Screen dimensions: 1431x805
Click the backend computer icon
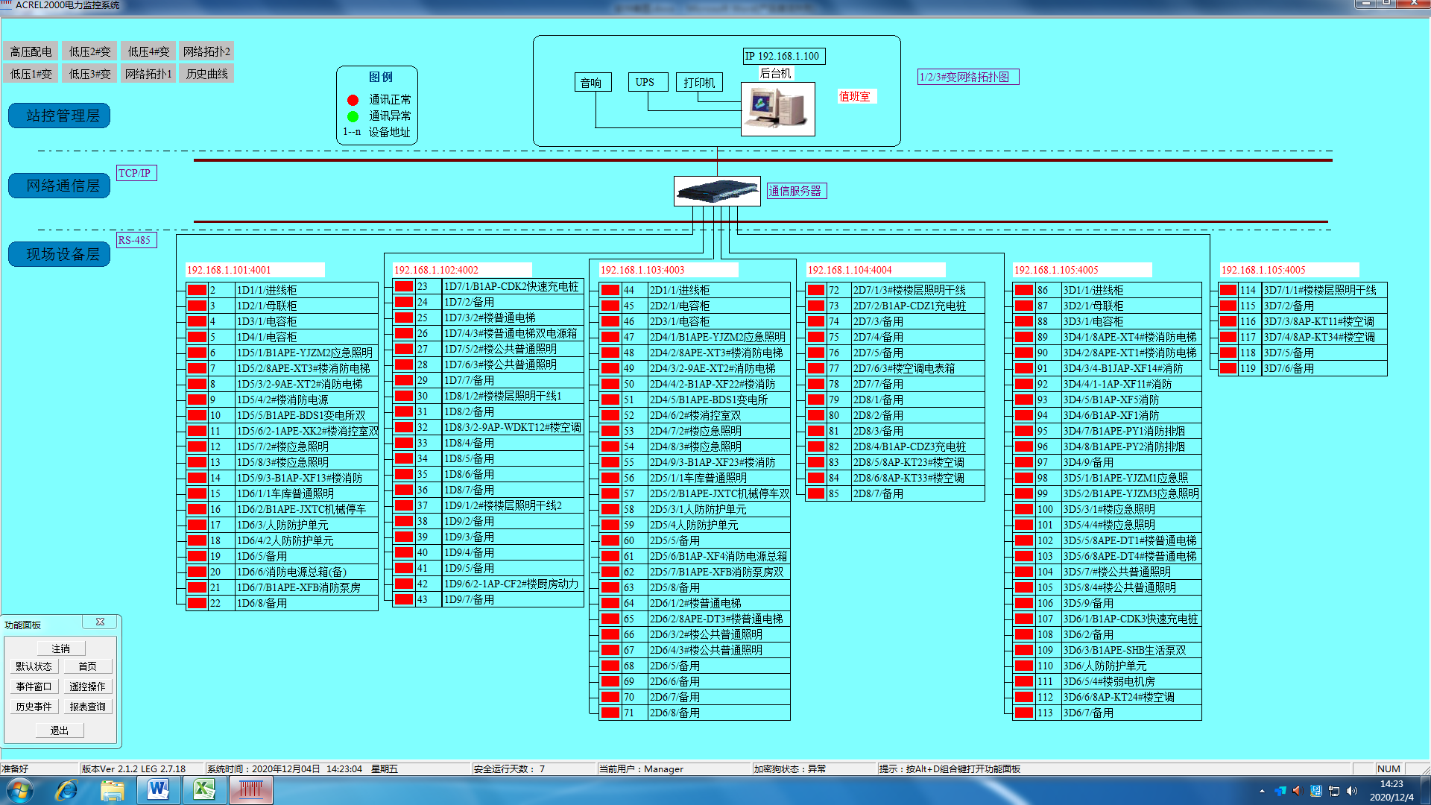[x=777, y=109]
